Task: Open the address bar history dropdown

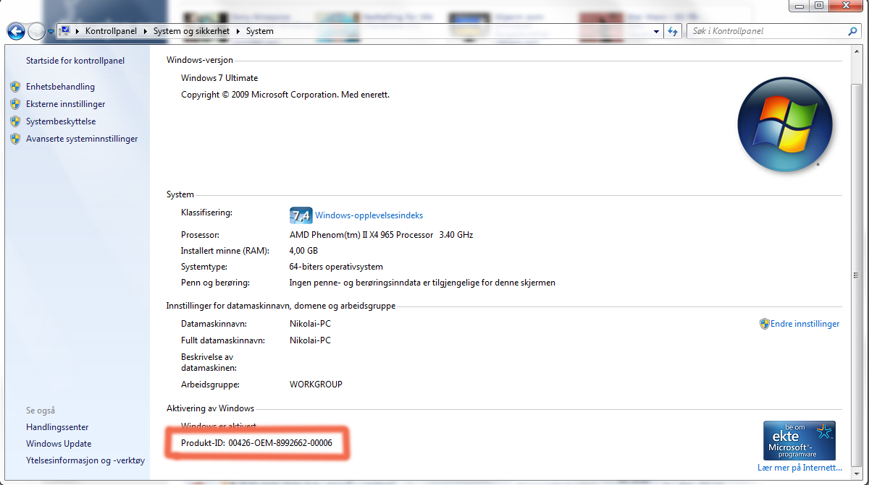Action: click(x=657, y=32)
